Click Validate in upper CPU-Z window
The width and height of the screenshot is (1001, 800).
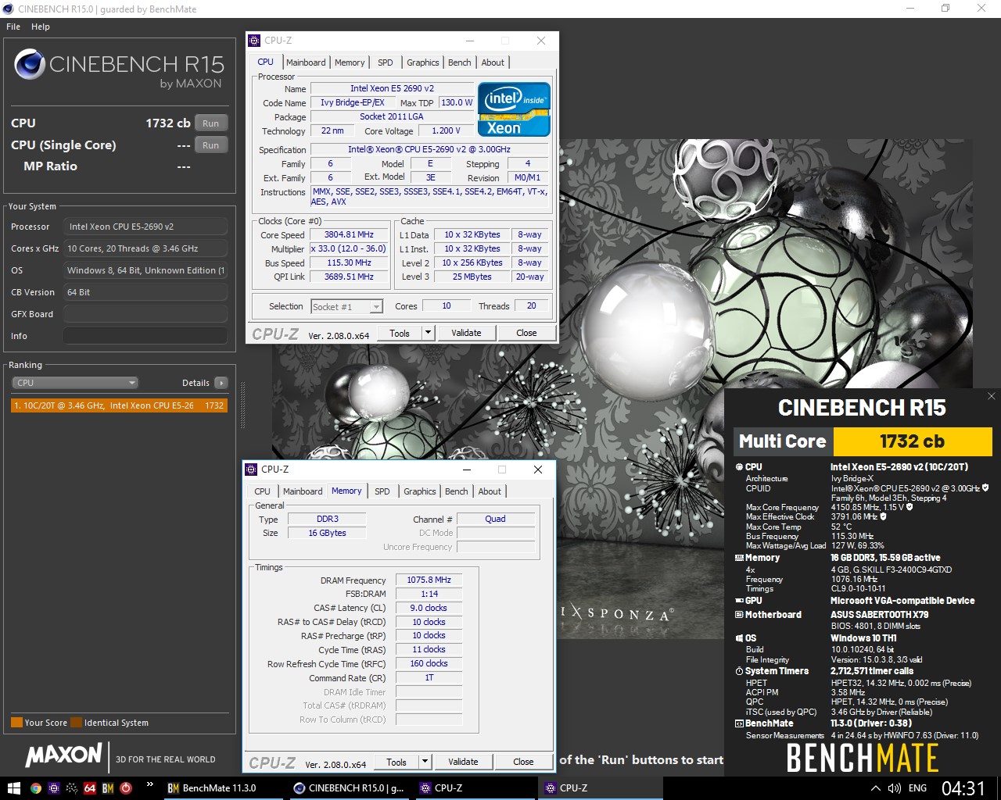[x=466, y=333]
